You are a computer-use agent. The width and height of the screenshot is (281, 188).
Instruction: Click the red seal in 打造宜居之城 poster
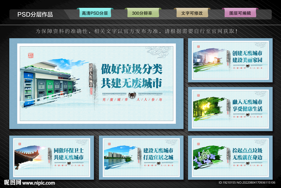[x=109, y=144]
